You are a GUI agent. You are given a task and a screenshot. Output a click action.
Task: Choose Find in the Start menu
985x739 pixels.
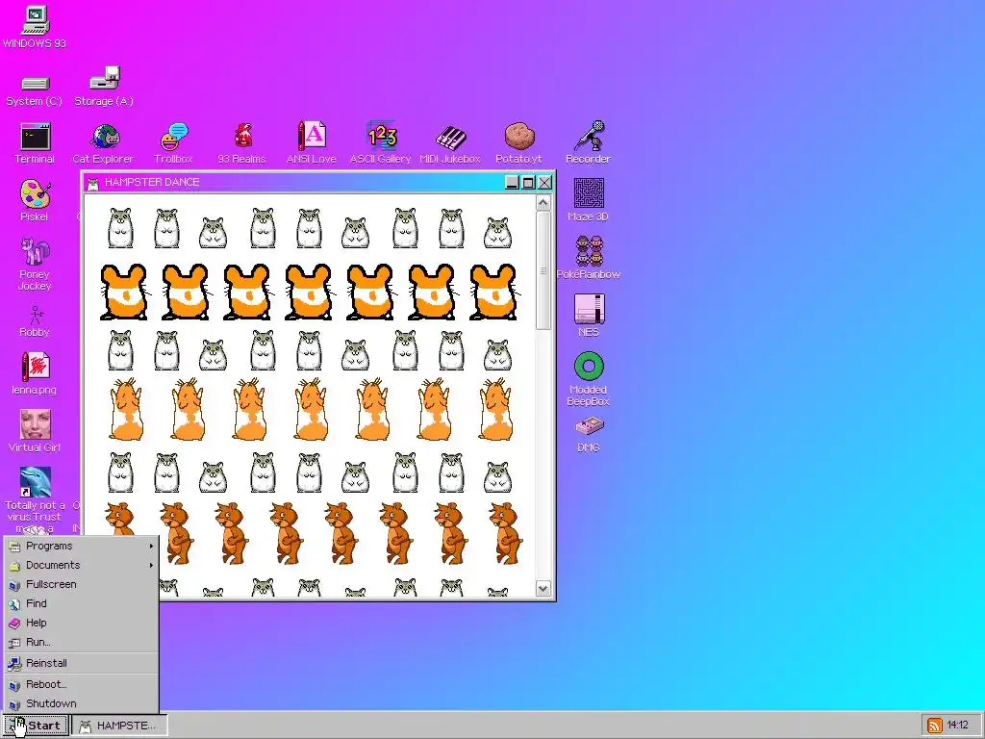click(81, 604)
